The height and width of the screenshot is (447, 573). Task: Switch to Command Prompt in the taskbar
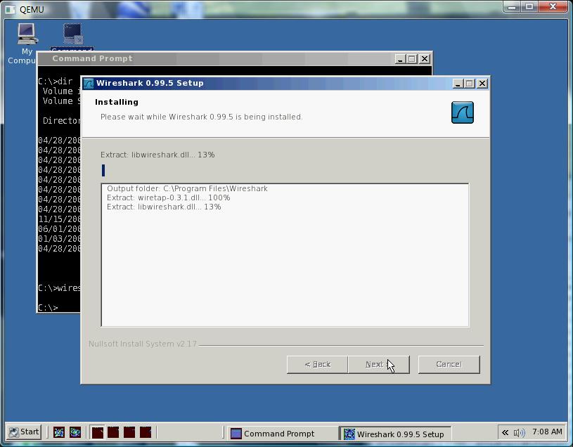coord(279,434)
